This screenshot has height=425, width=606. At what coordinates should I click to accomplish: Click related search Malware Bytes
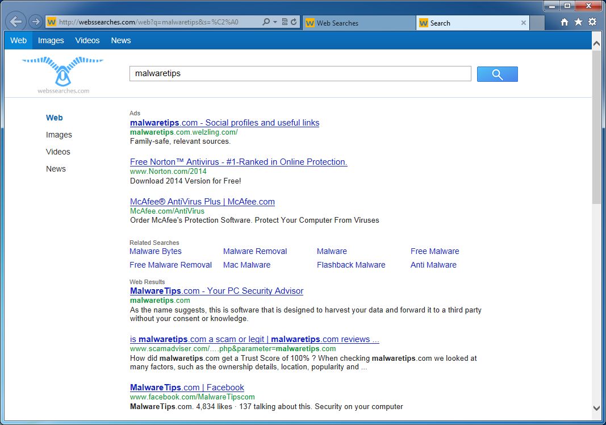point(156,251)
